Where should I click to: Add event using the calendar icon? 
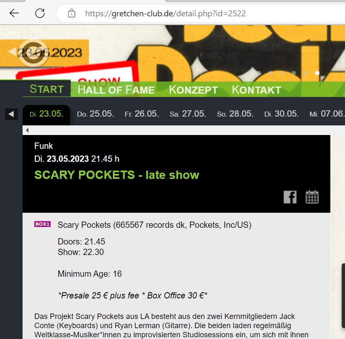pyautogui.click(x=312, y=196)
